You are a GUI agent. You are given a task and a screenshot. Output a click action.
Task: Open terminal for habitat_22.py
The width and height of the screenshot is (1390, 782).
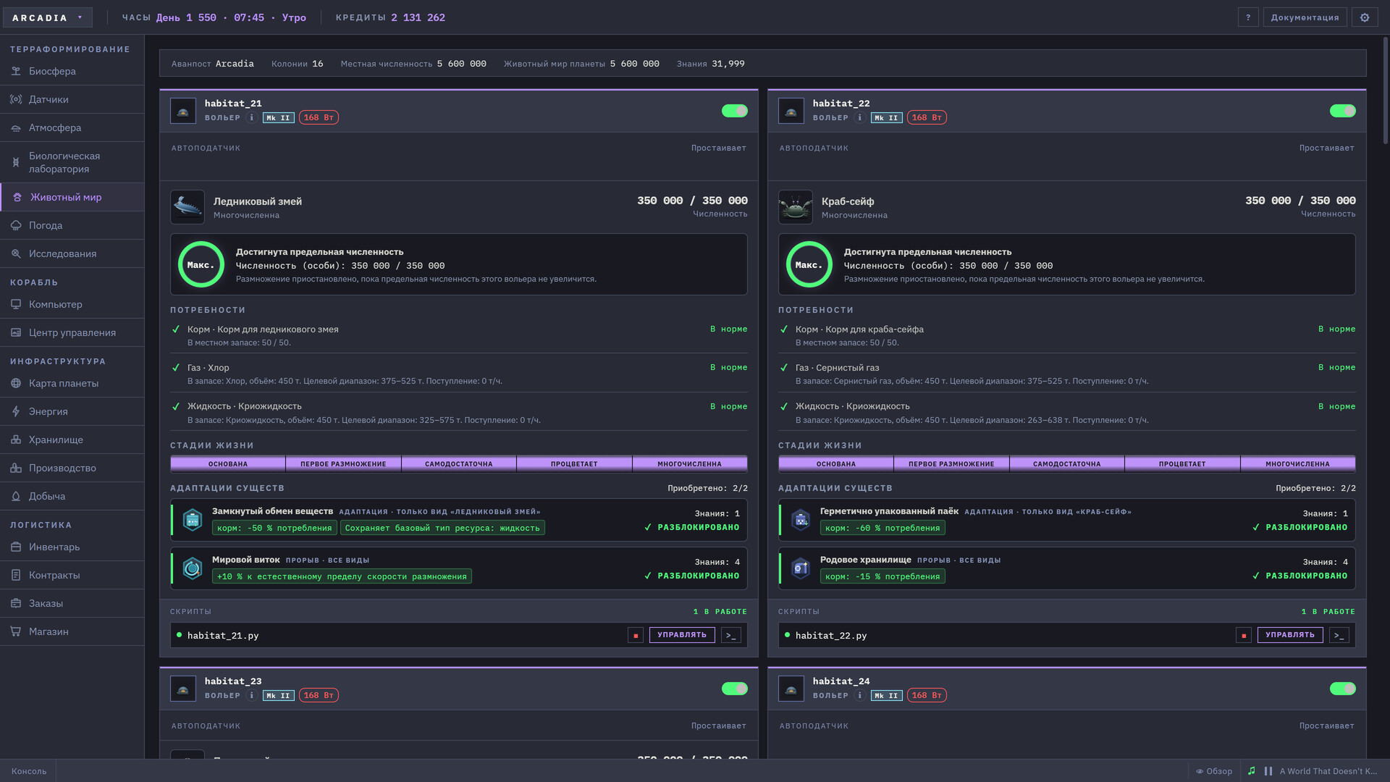click(x=1339, y=636)
